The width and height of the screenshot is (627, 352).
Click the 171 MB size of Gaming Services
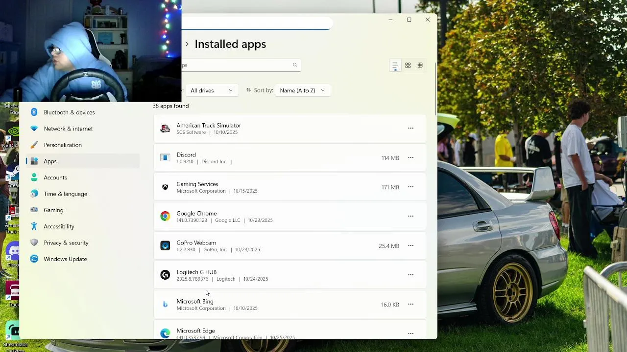(390, 187)
